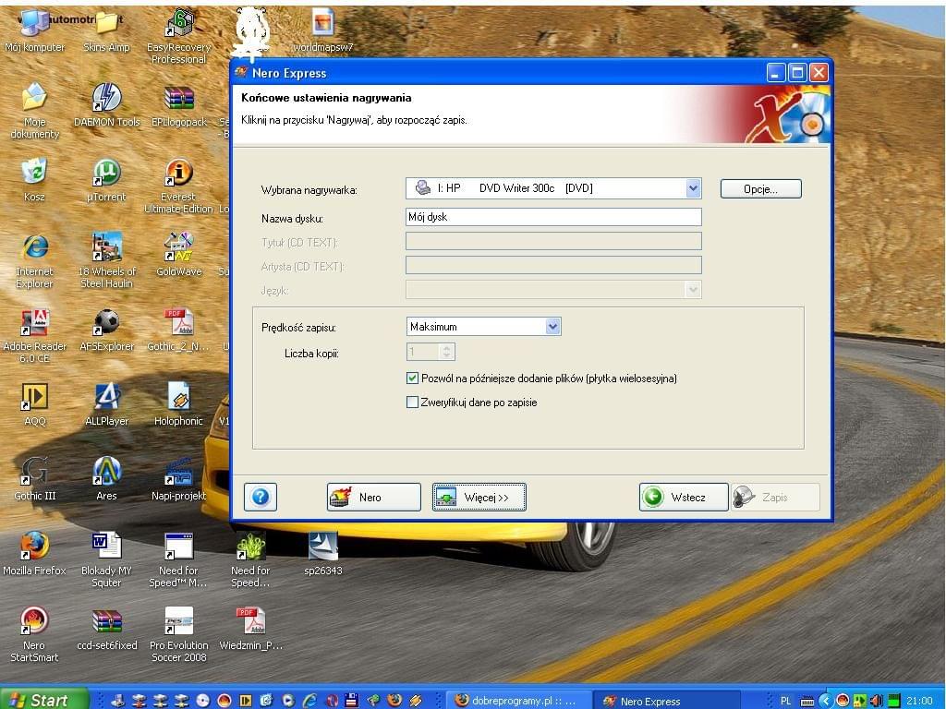
Task: Expand options with the 'Więcej >>' button
Action: click(479, 498)
